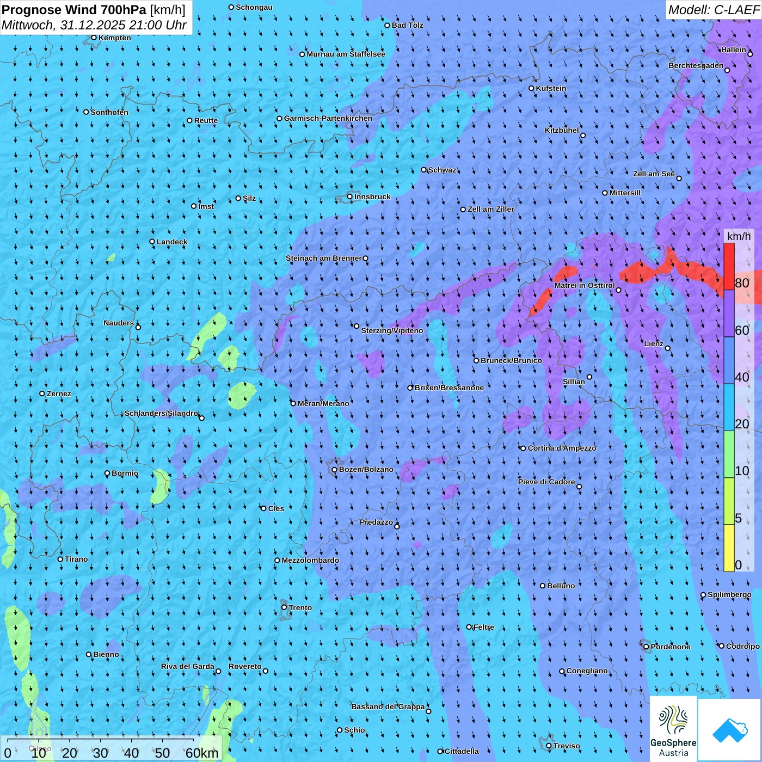Click the Sonthofen location label

pyautogui.click(x=109, y=112)
